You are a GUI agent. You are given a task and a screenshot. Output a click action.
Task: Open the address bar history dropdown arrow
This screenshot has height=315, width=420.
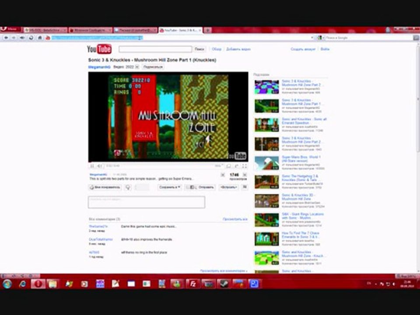pyautogui.click(x=312, y=38)
